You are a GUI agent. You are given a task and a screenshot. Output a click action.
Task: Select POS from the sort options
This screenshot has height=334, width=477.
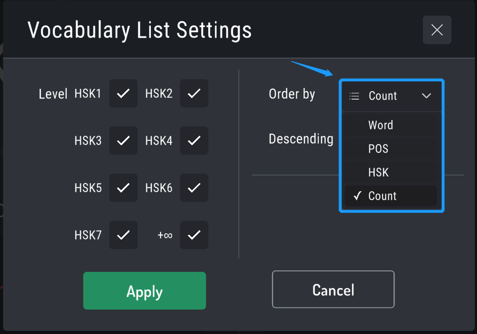click(x=377, y=148)
